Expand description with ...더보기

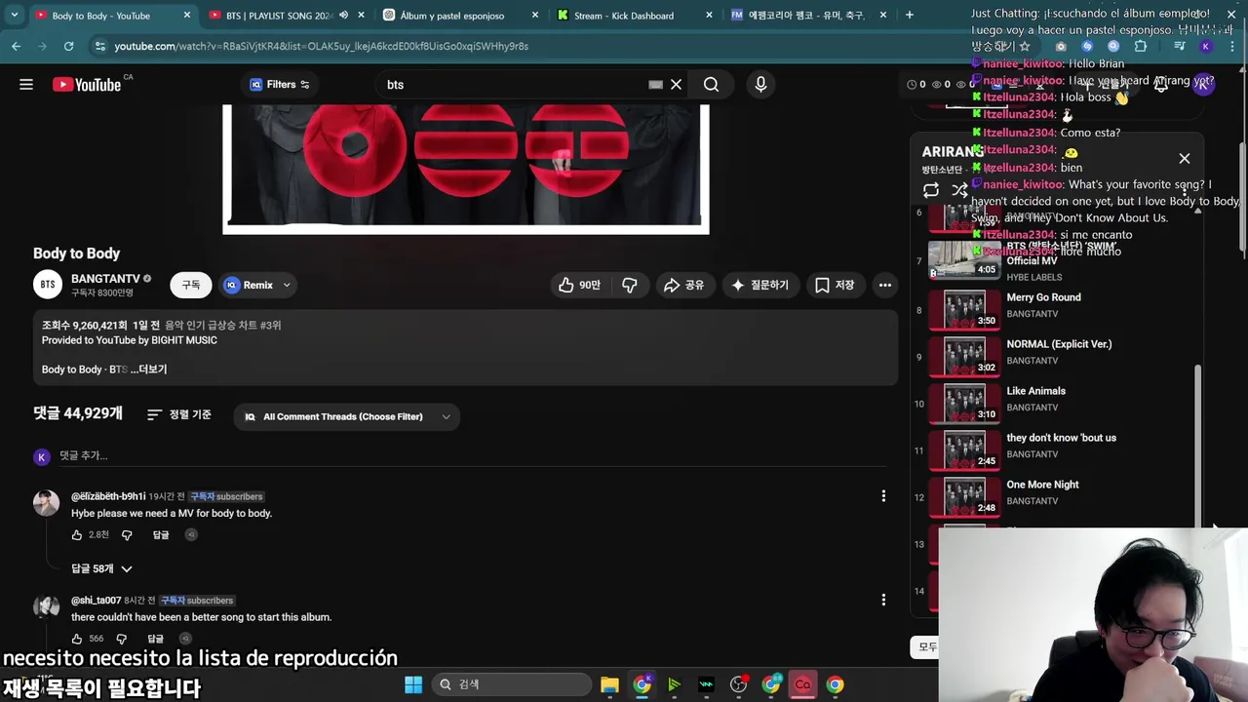[x=149, y=370]
